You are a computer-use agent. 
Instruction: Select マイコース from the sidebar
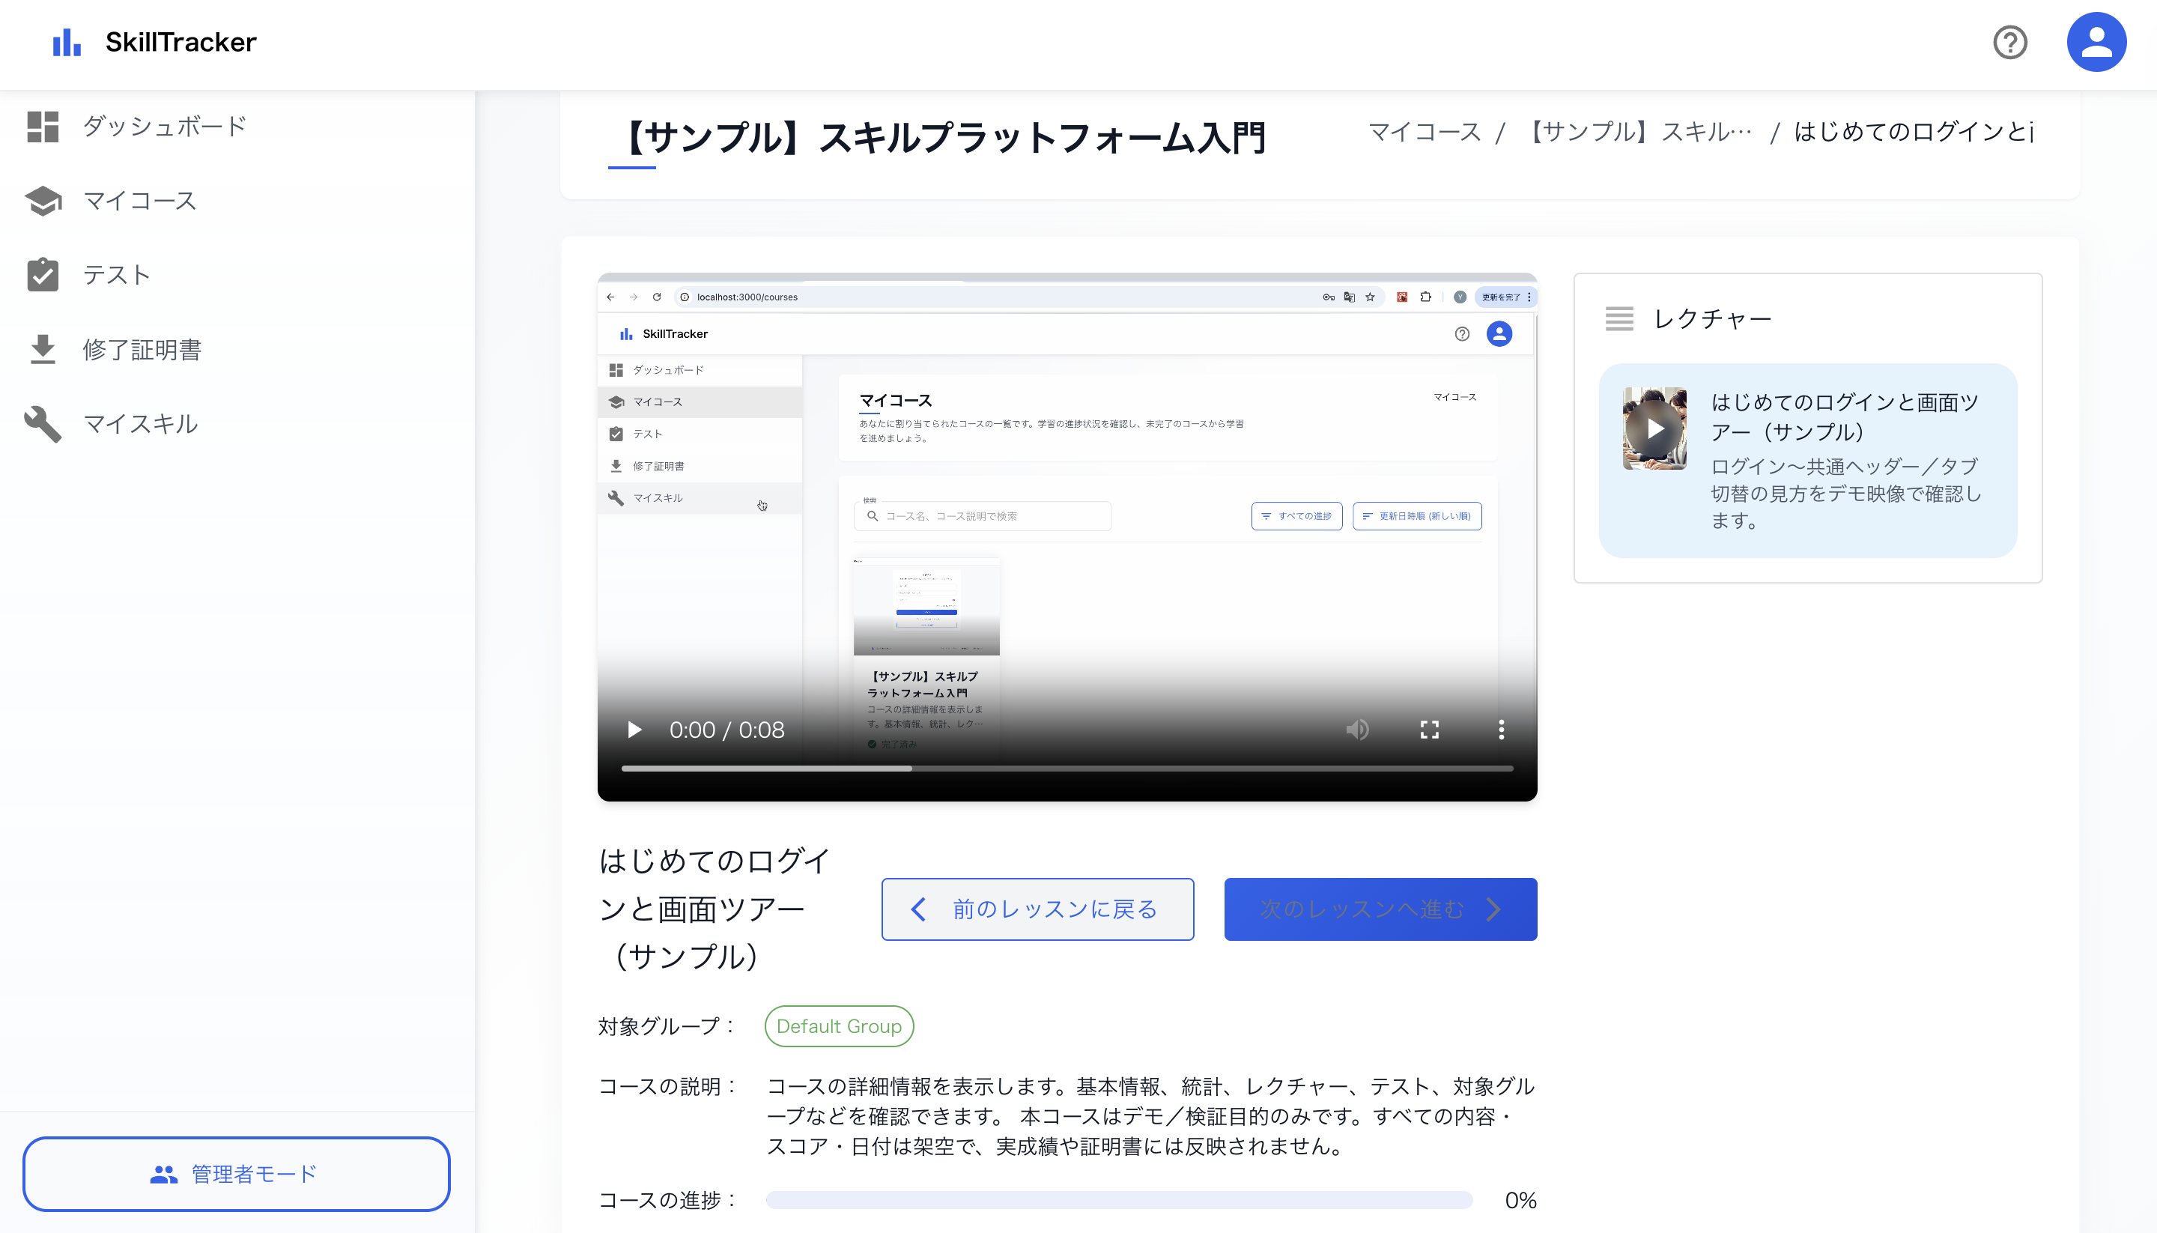click(139, 201)
